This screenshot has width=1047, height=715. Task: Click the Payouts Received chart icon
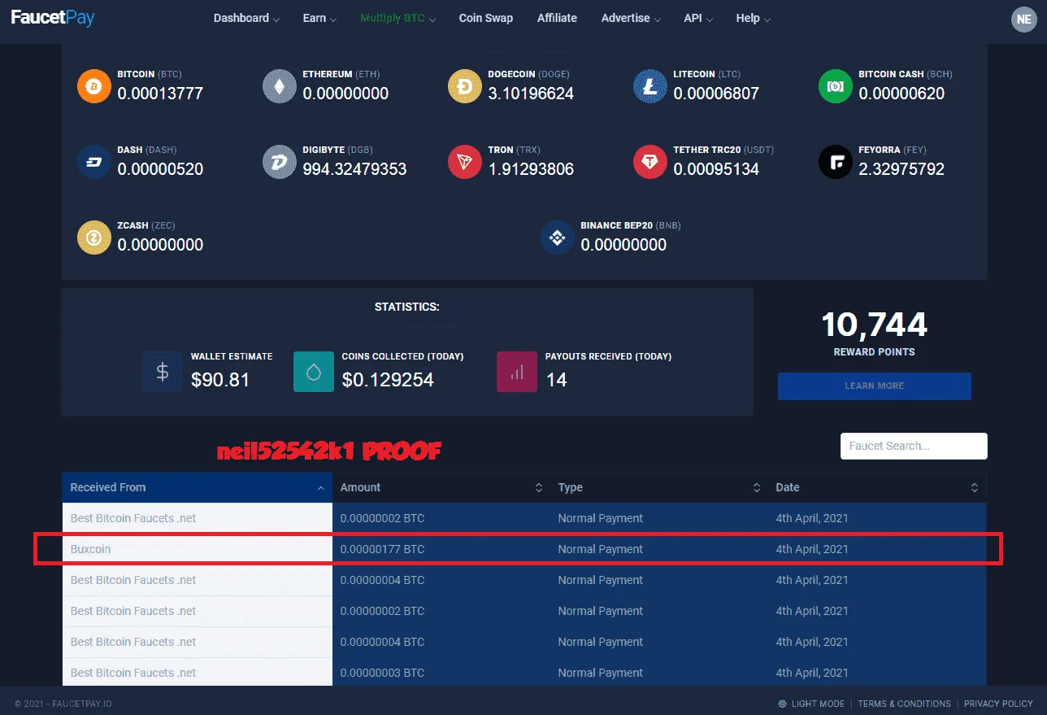tap(517, 372)
